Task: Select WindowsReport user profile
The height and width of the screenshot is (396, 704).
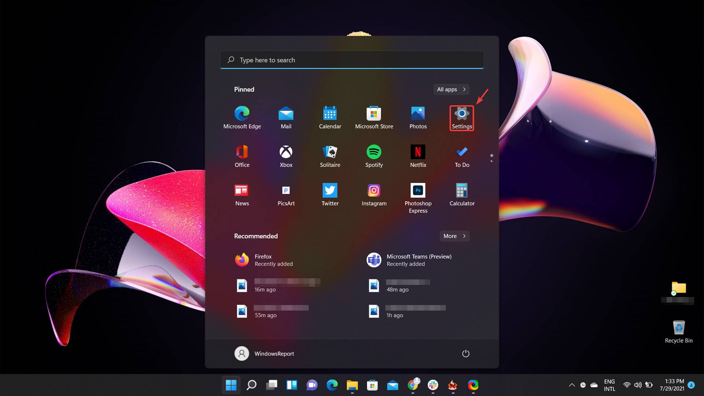Action: (264, 353)
